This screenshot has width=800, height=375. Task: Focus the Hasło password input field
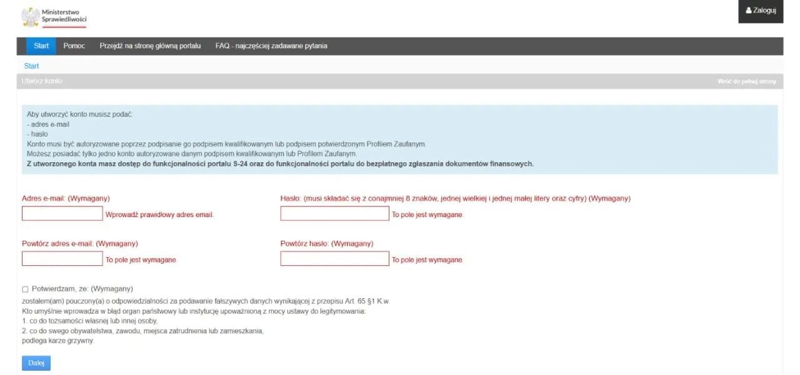tap(334, 213)
